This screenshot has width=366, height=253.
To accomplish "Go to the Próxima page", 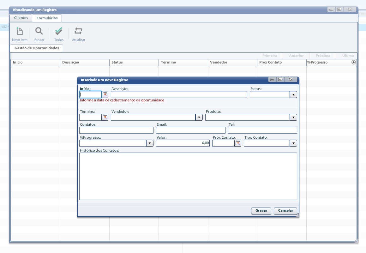I will click(x=323, y=56).
